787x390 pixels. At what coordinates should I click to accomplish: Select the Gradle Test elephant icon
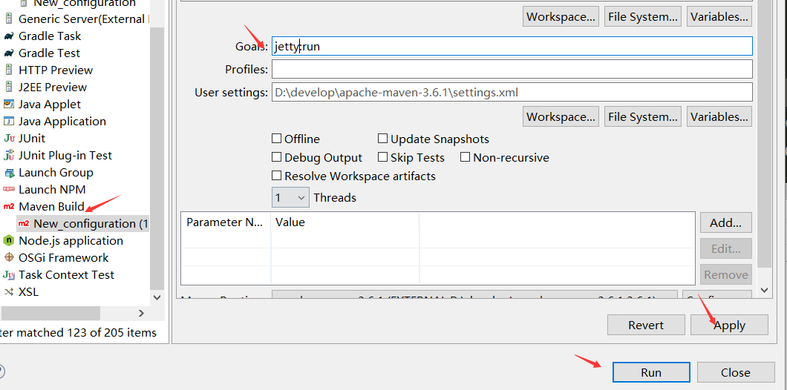tap(8, 53)
